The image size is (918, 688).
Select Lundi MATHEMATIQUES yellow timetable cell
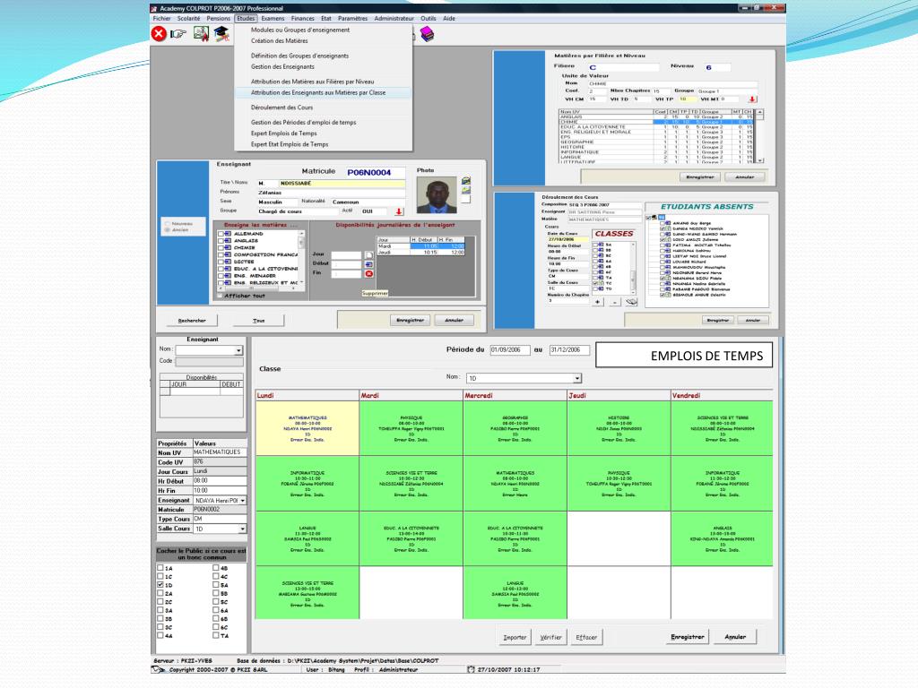pyautogui.click(x=307, y=428)
